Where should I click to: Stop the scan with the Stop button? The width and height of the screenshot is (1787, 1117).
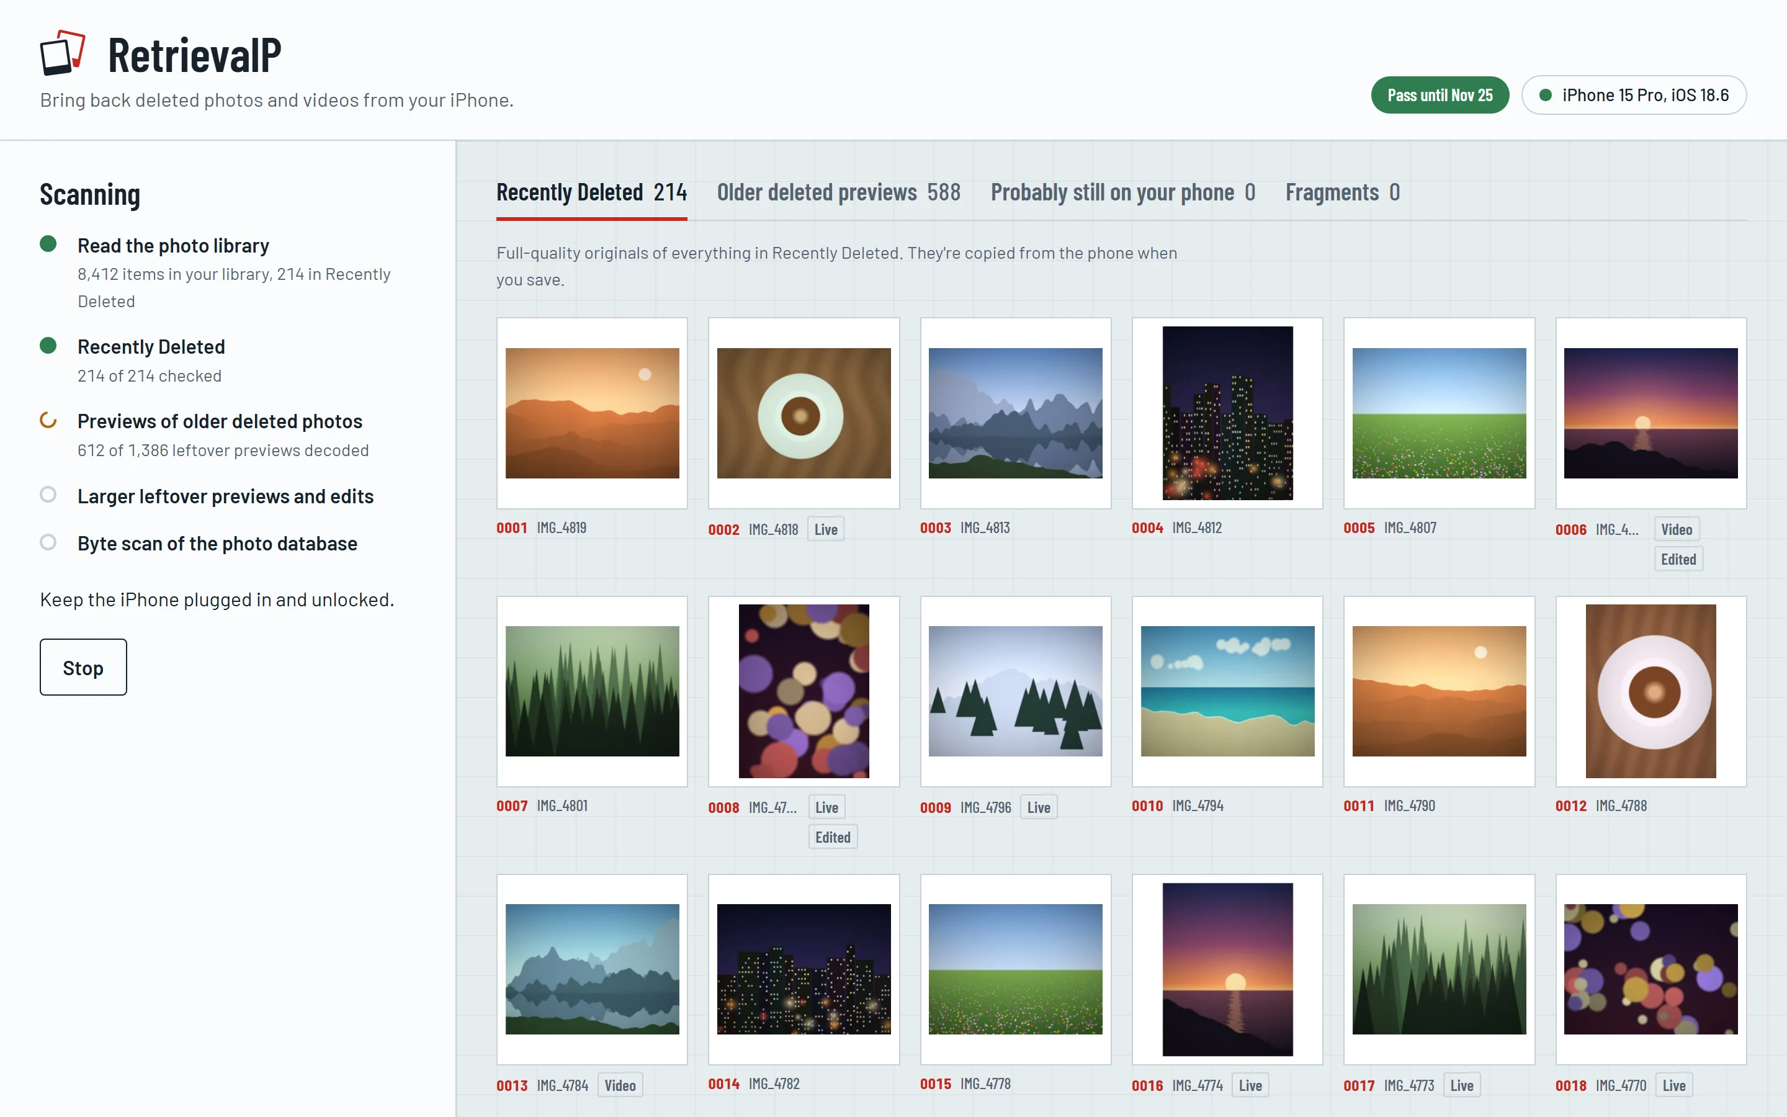coord(83,667)
